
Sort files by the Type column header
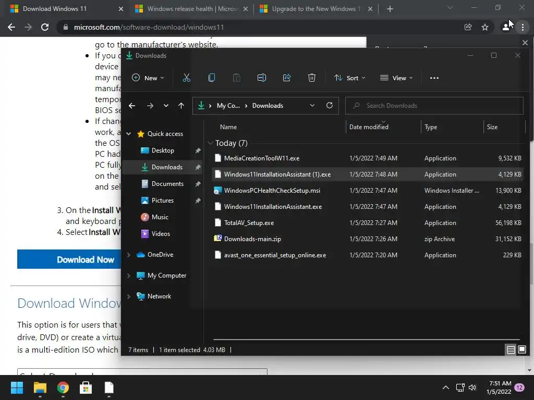(430, 127)
